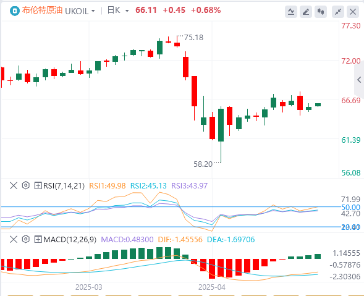364x296 pixels.
Task: Click the MACD 1.14555 axis label
Action: 346,253
